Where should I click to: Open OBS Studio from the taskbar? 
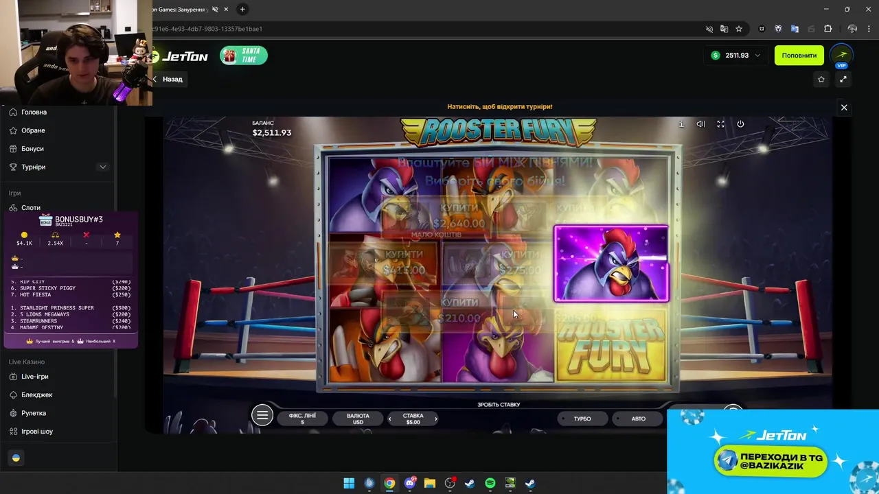coord(450,483)
